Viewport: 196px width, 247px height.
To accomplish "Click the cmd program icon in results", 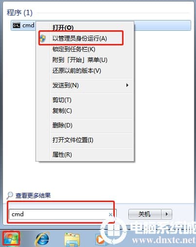I will [17, 25].
